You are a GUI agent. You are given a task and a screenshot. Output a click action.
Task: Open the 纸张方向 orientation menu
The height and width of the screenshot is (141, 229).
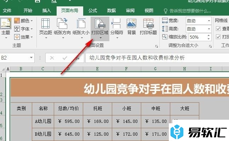(62, 28)
